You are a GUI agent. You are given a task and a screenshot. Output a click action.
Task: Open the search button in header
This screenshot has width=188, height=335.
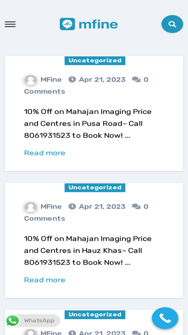click(x=172, y=24)
